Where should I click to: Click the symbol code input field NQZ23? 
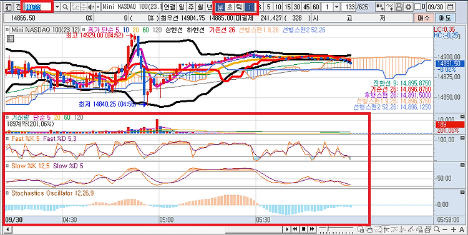click(37, 6)
